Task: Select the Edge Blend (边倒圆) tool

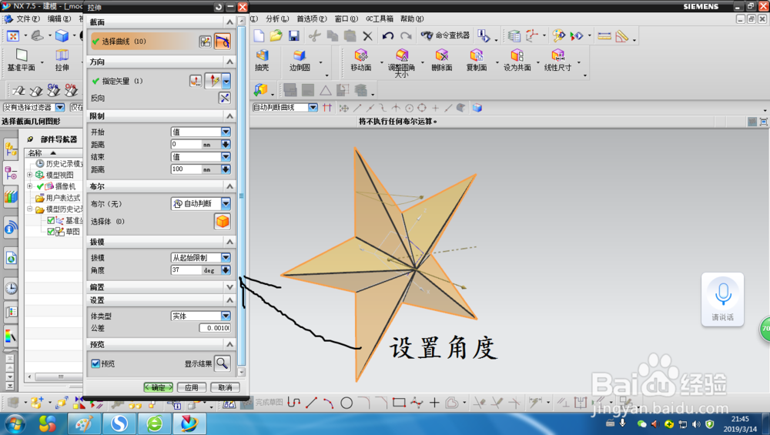Action: point(299,60)
